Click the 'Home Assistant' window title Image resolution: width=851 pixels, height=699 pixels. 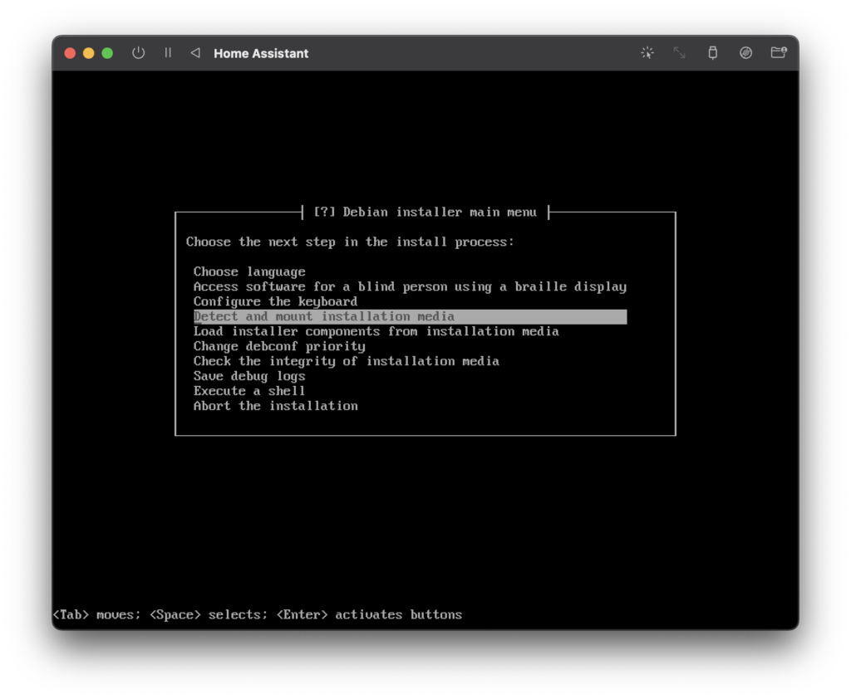point(261,53)
